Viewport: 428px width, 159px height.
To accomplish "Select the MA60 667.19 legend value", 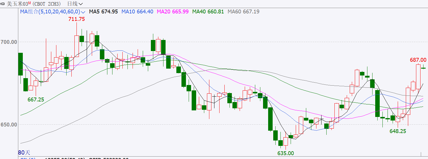I will click(244, 12).
